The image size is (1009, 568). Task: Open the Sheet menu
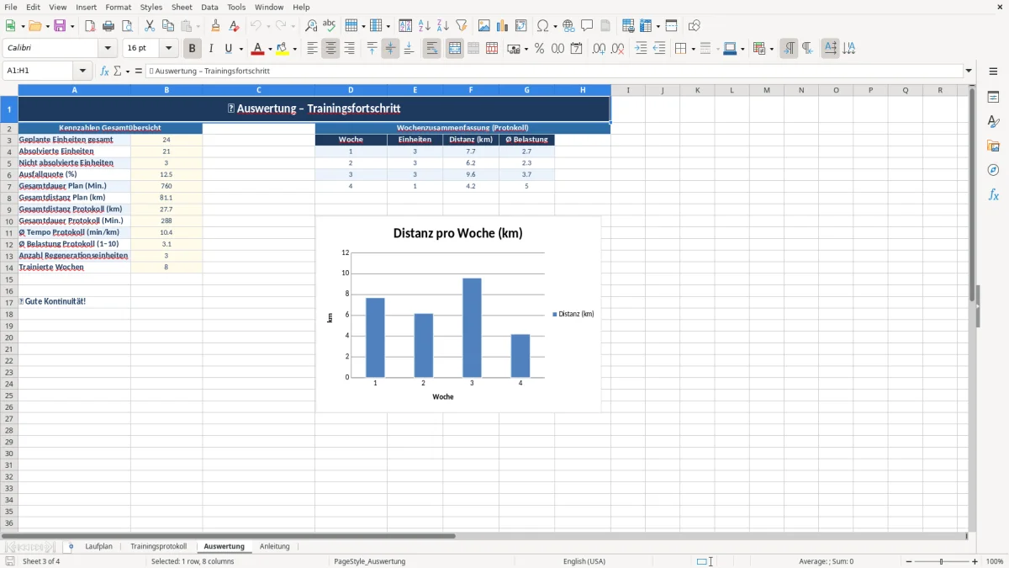click(182, 7)
